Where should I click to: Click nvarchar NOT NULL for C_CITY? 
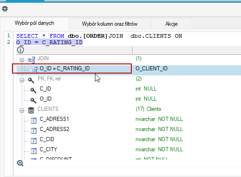tap(159, 149)
